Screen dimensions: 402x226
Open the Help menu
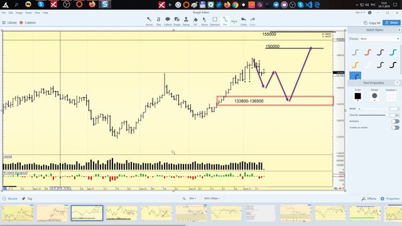click(x=45, y=13)
